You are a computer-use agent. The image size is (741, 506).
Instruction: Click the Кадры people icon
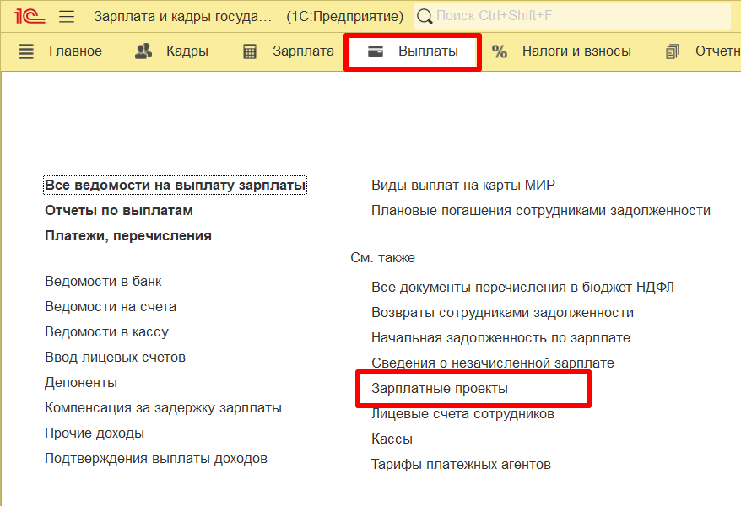tap(143, 51)
